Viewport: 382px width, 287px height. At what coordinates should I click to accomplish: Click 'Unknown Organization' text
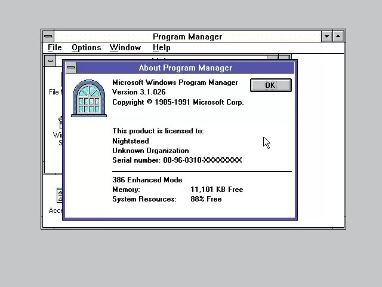150,151
